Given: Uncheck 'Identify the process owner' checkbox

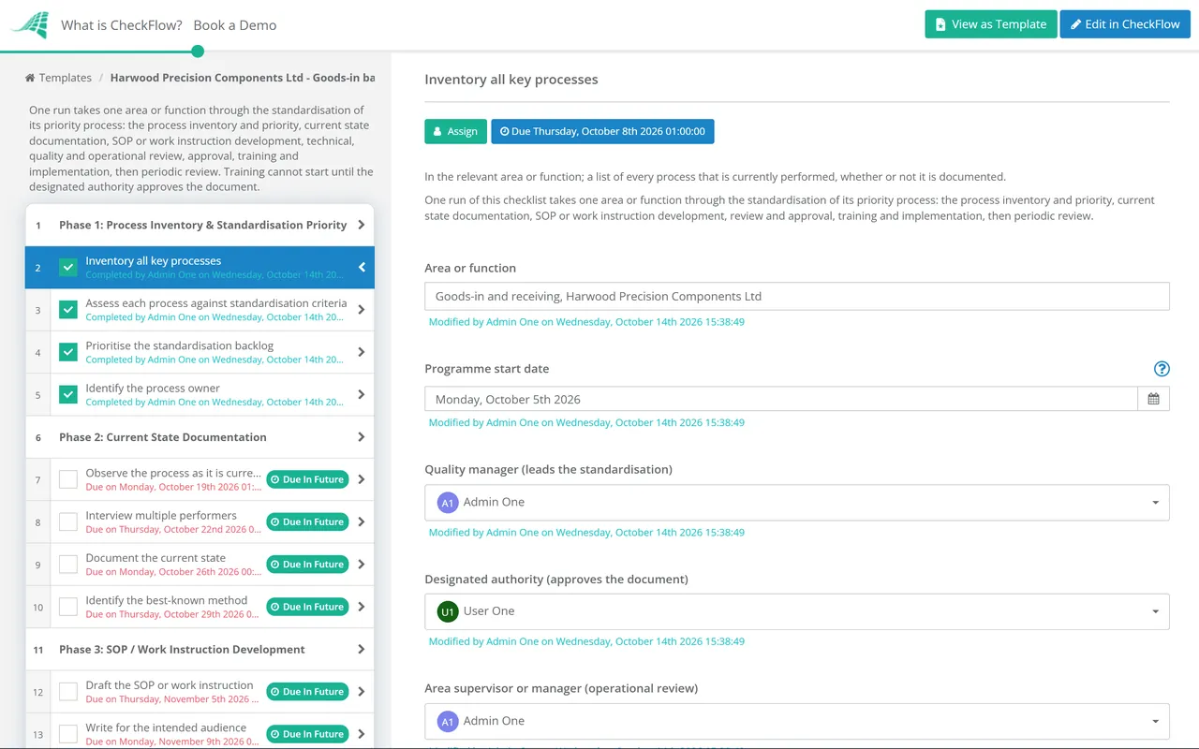Looking at the screenshot, I should (68, 395).
